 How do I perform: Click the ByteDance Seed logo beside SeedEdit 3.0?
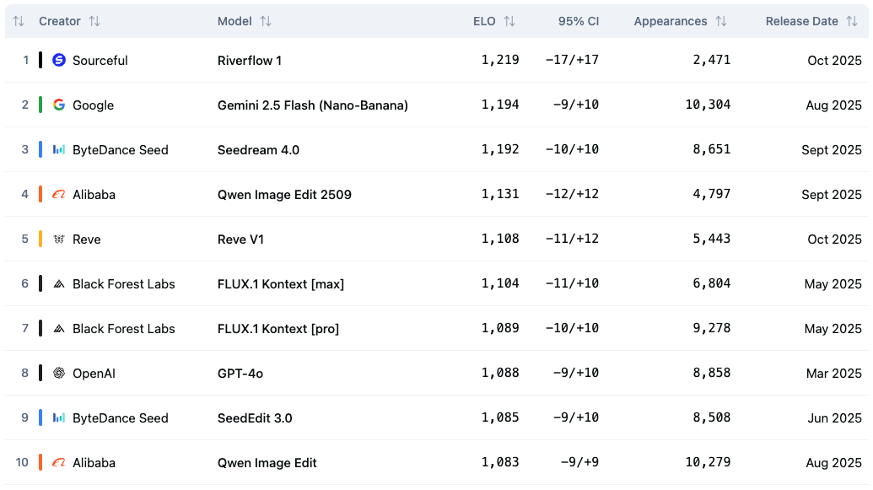pos(59,417)
